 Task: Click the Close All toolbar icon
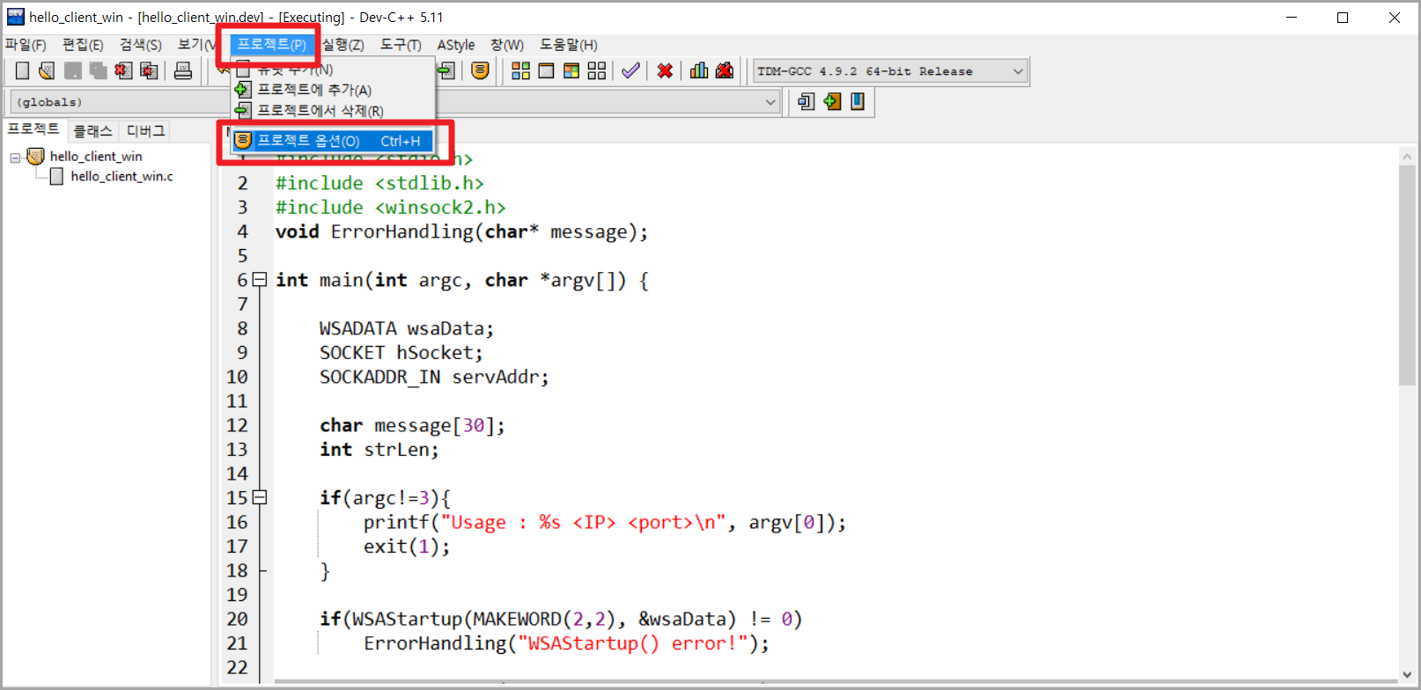tap(149, 71)
